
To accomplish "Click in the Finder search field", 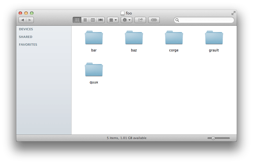I will point(204,20).
